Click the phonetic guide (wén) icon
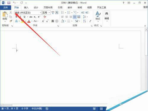This screenshot has height=111, width=148. click(x=53, y=13)
